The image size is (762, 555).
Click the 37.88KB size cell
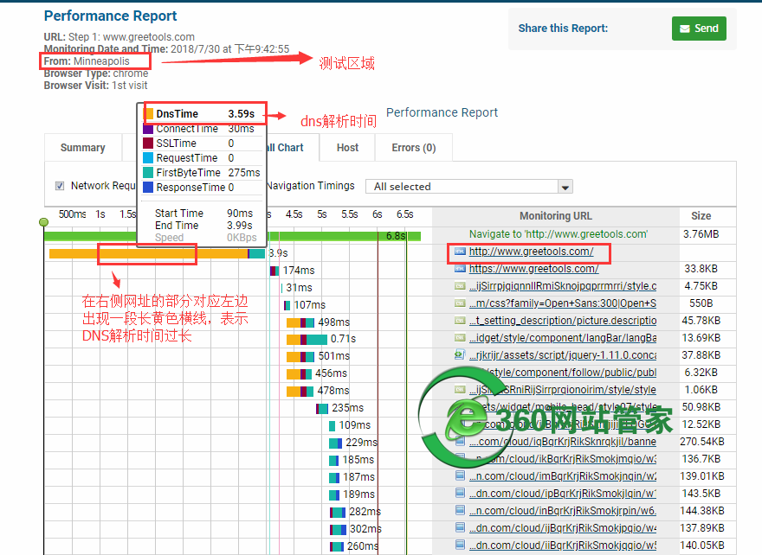701,355
